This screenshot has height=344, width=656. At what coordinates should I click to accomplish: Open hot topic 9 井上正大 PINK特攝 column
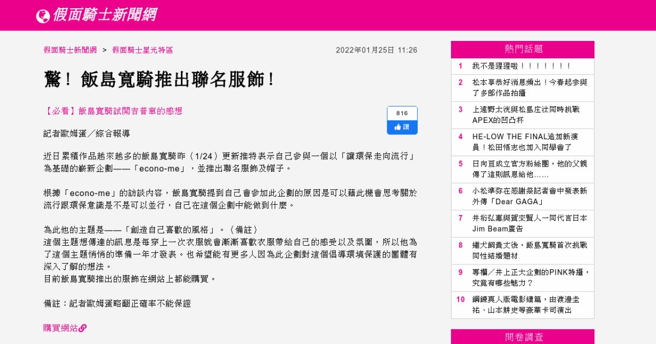pyautogui.click(x=529, y=277)
